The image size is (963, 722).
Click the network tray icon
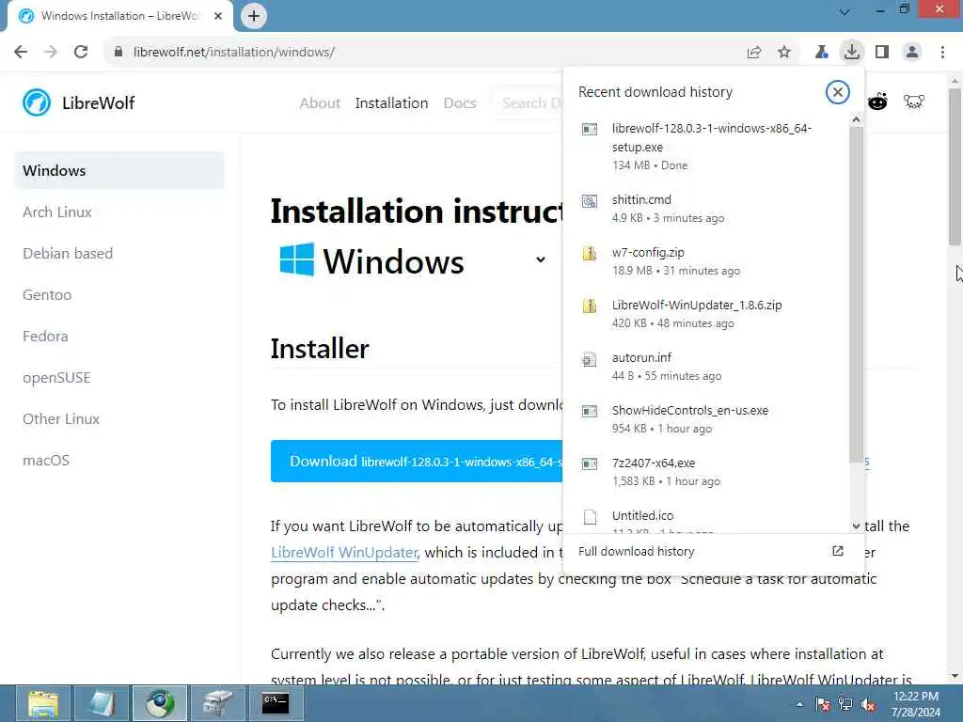(x=845, y=705)
